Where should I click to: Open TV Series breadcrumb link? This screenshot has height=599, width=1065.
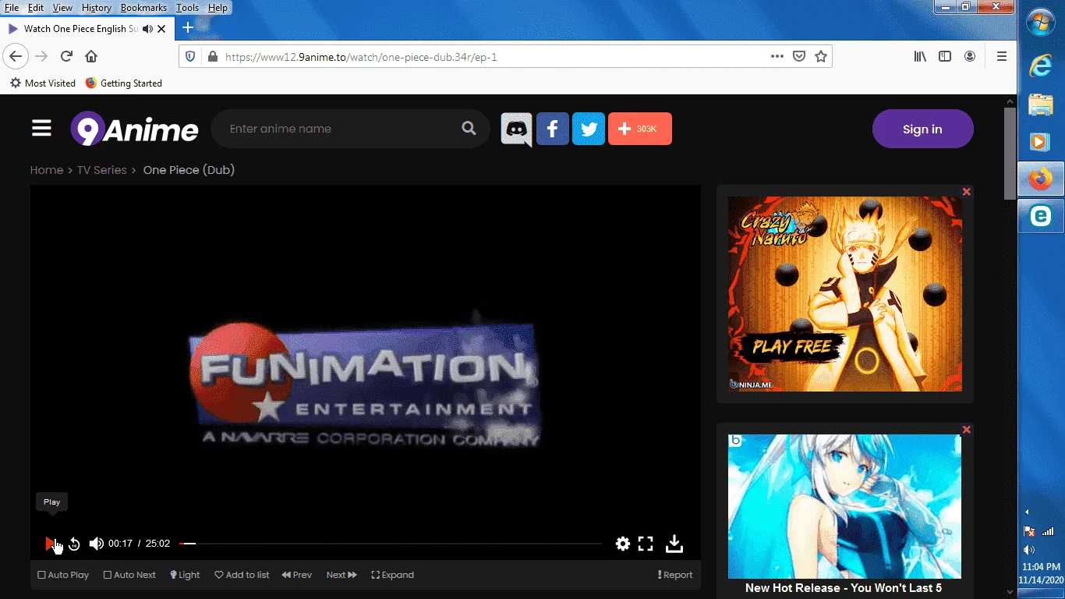tap(101, 170)
